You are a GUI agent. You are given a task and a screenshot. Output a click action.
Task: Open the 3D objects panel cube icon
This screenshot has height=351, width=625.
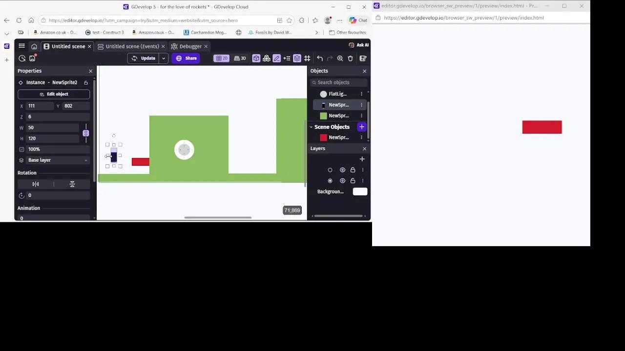pos(256,58)
